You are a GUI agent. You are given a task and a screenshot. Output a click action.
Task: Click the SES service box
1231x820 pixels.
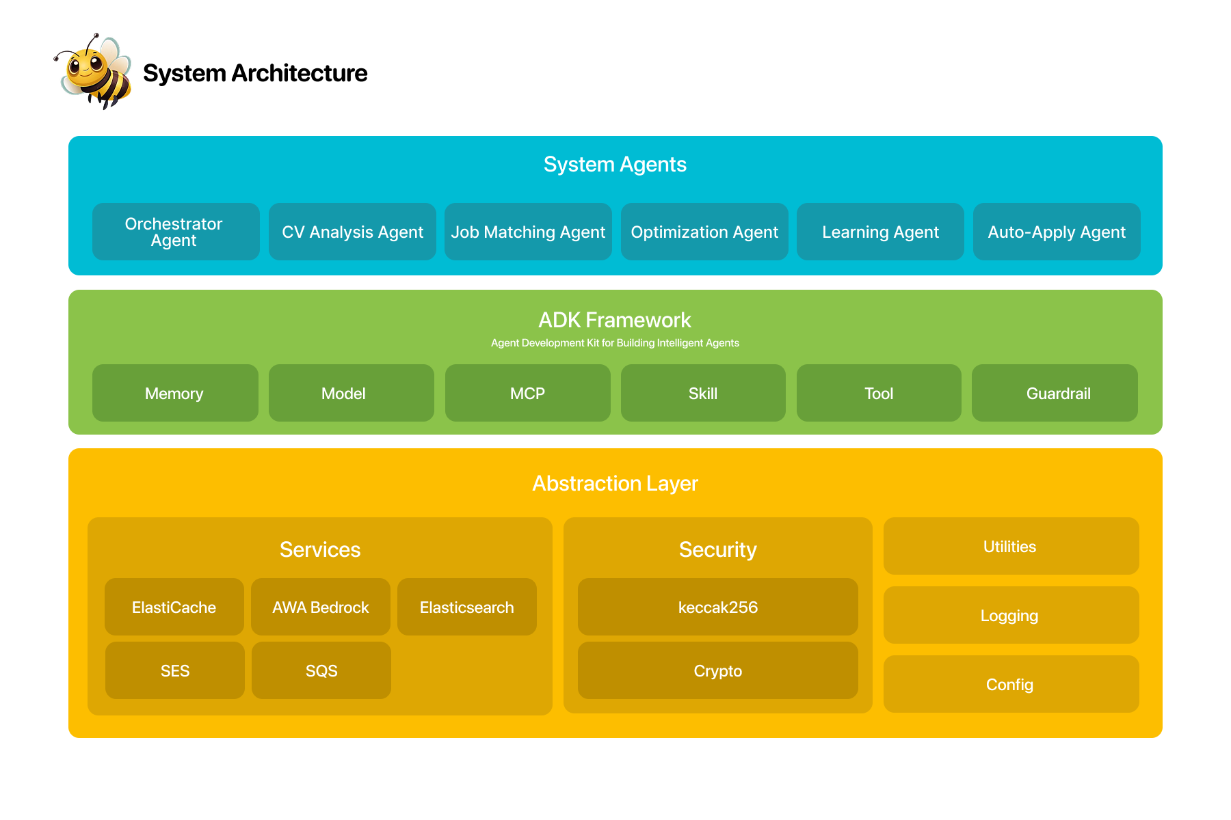pos(175,670)
